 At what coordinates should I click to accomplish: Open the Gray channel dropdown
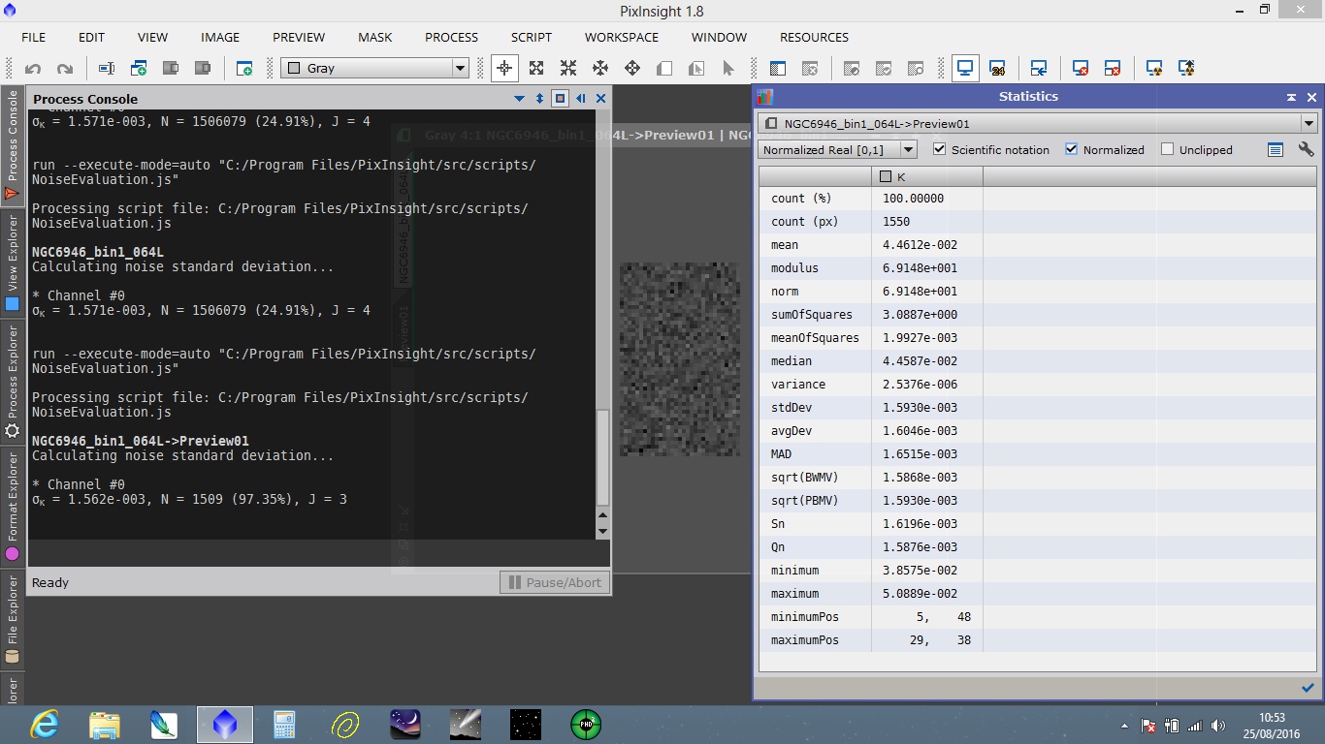tap(374, 68)
